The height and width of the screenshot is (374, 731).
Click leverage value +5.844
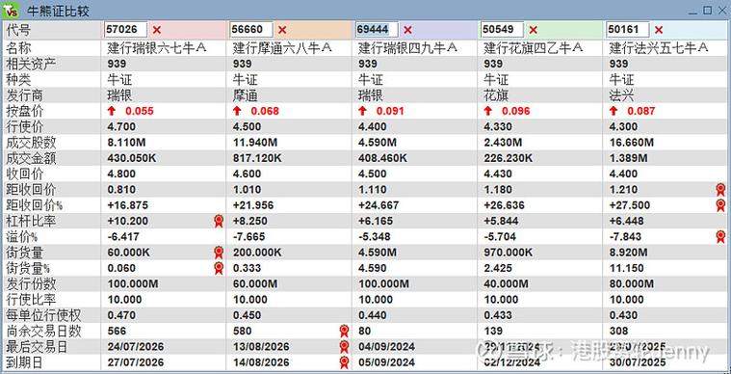point(501,221)
